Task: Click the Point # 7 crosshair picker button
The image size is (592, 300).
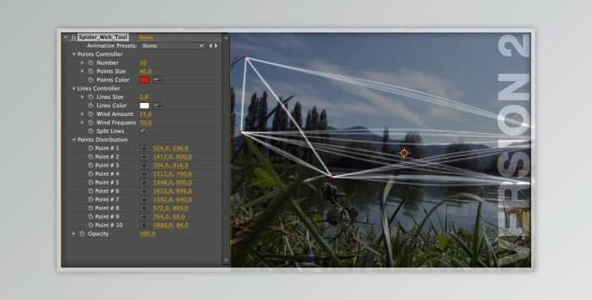Action: (x=144, y=199)
